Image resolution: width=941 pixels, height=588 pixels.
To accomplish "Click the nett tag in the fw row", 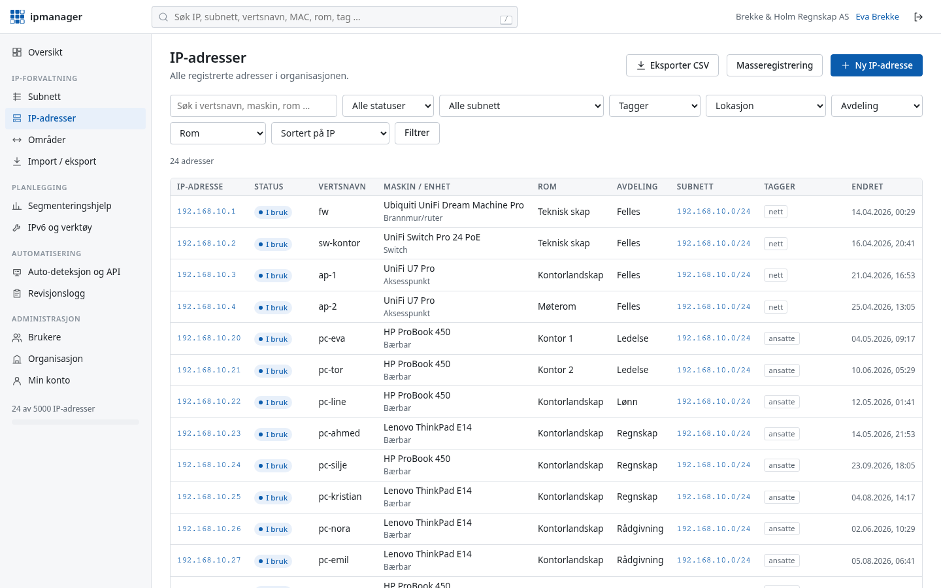I will coord(776,212).
